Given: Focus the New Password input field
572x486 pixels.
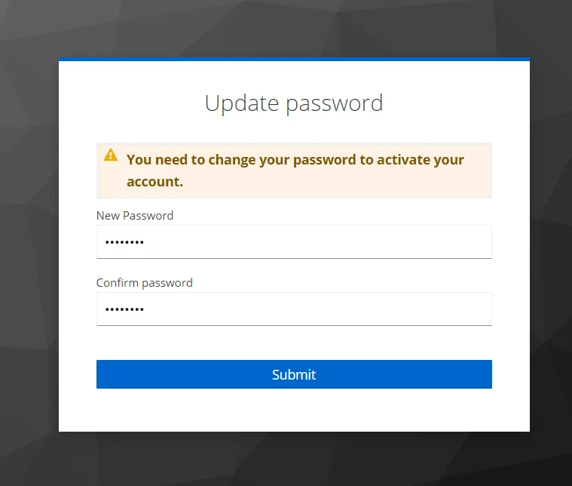Looking at the screenshot, I should click(x=294, y=242).
